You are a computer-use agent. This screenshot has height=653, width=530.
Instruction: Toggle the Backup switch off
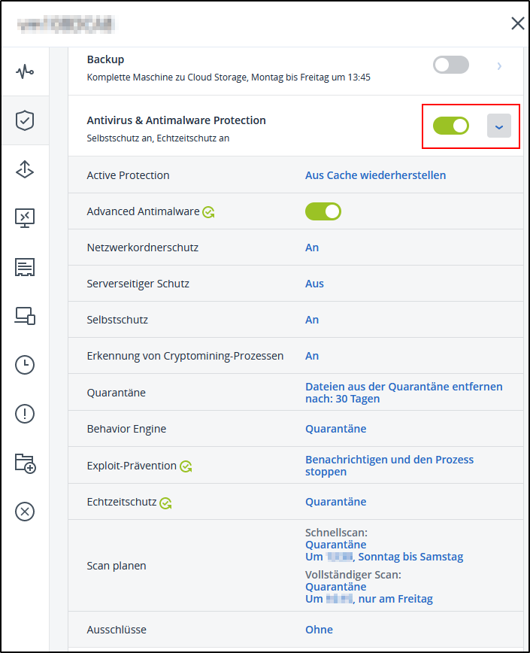click(450, 65)
